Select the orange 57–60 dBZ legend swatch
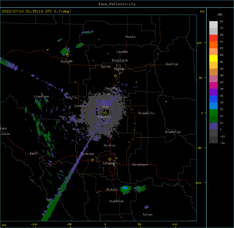Viewport: 234px width, 228px height. pyautogui.click(x=213, y=45)
